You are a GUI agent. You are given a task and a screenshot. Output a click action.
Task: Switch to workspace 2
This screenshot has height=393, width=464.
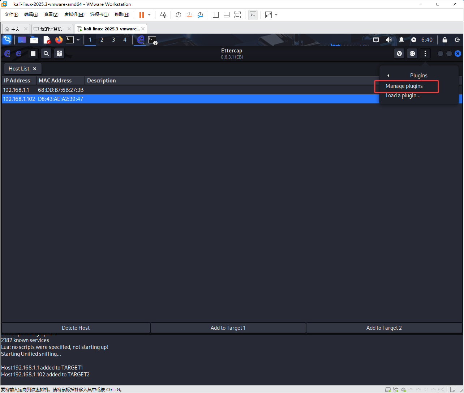(x=102, y=40)
